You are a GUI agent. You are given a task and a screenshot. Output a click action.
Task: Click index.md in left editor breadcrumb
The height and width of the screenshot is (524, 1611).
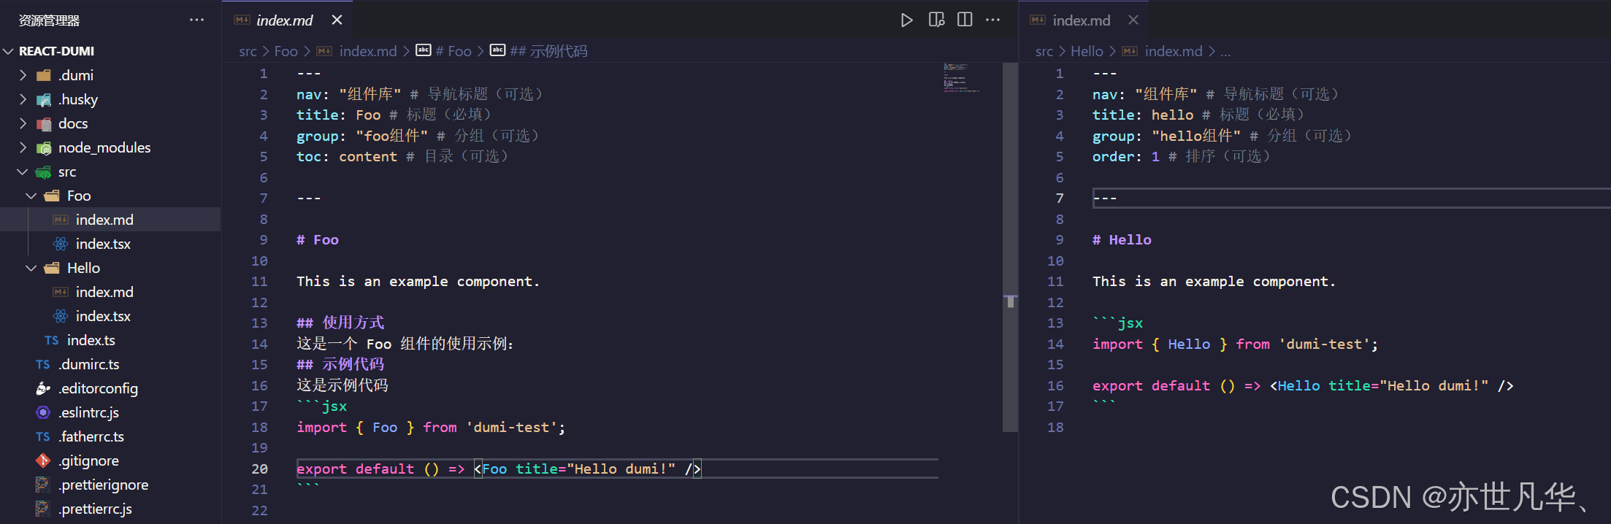pos(367,51)
